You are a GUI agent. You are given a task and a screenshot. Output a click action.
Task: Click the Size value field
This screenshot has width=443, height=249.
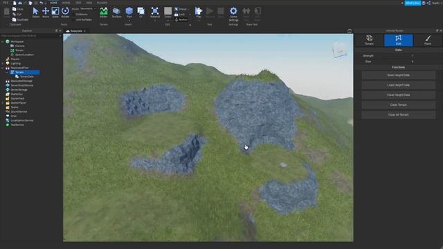pyautogui.click(x=413, y=62)
